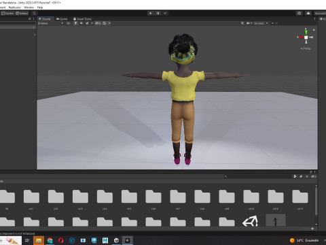326x245 pixels.
Task: Toggle hidden objects visibility counter icon
Action: point(98,23)
